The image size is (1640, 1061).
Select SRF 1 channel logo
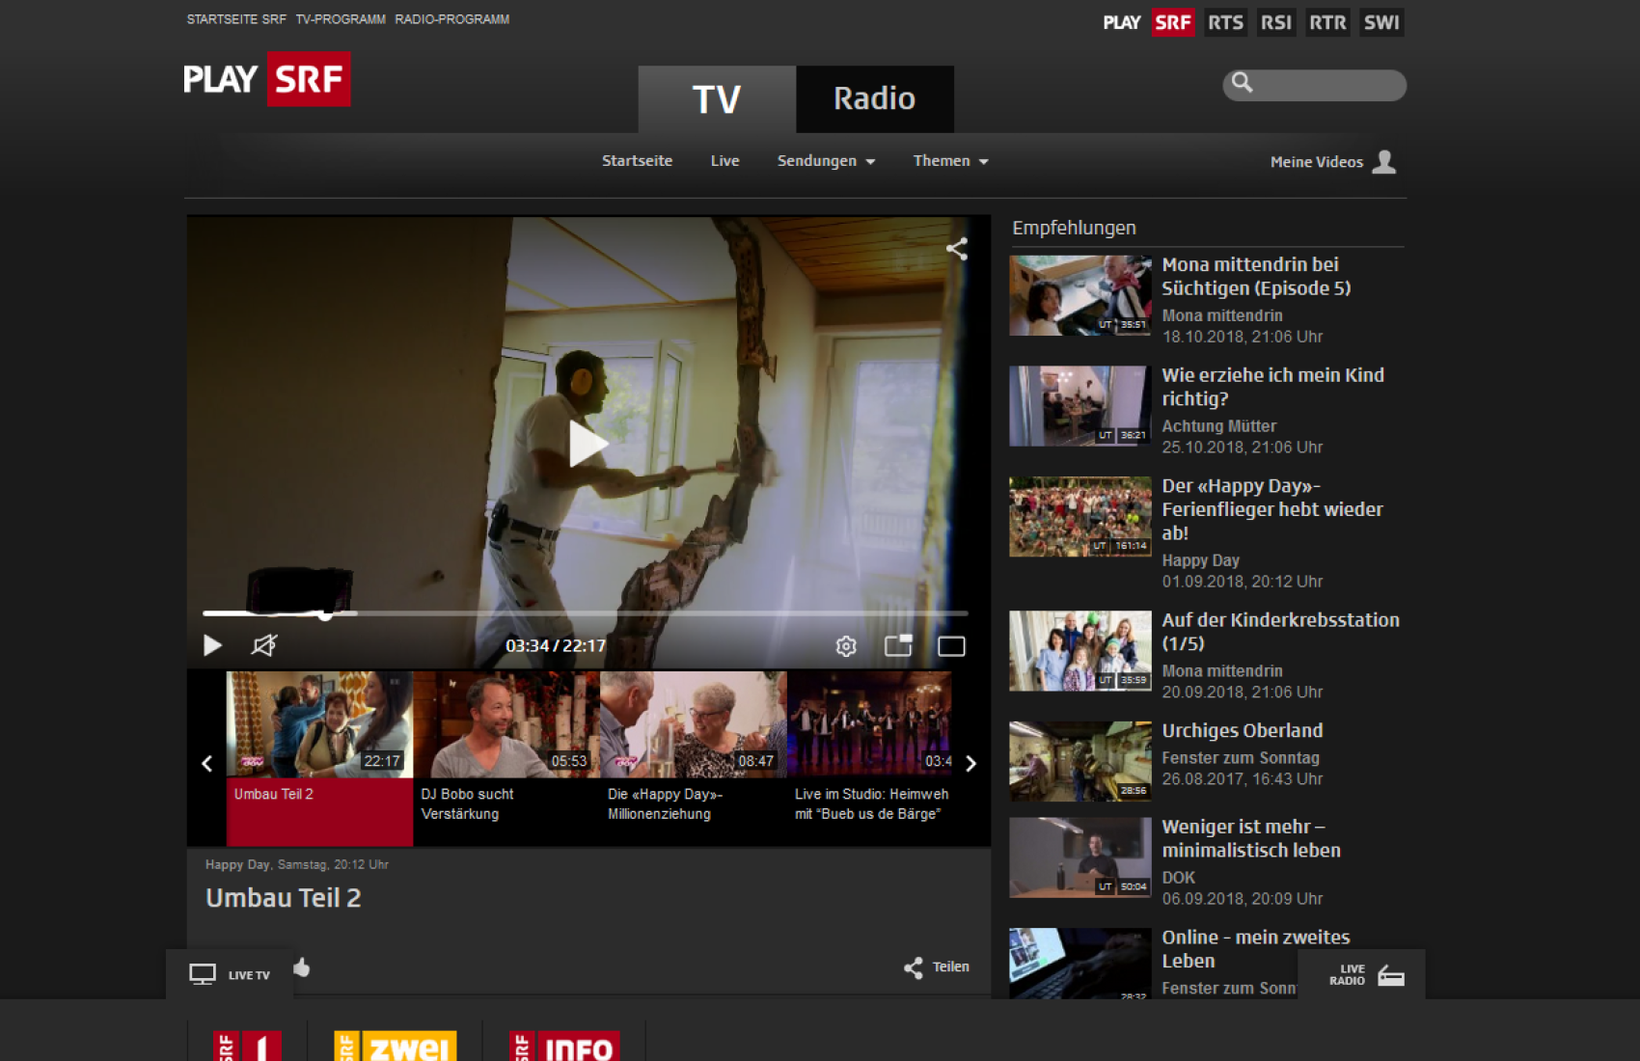click(x=247, y=1046)
